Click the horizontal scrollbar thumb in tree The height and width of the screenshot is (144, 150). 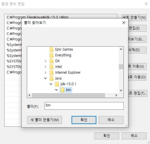tap(68, 95)
